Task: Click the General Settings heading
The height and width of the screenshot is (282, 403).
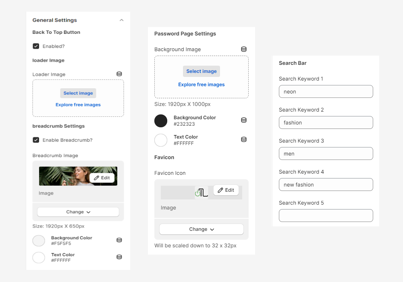Action: 54,20
